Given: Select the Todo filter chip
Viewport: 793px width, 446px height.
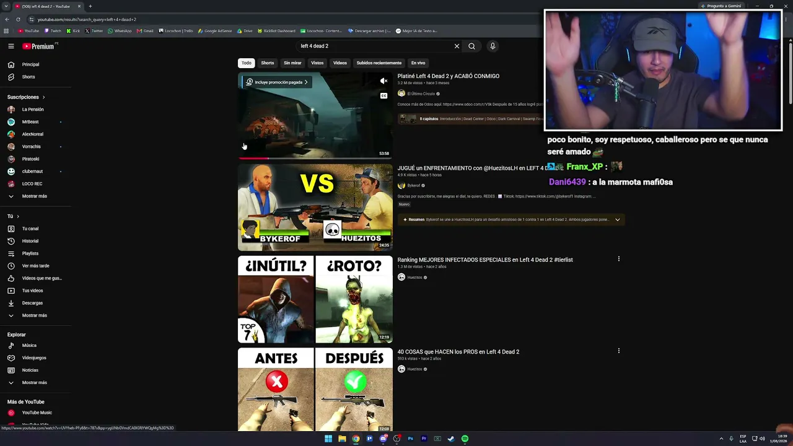Looking at the screenshot, I should [x=247, y=63].
